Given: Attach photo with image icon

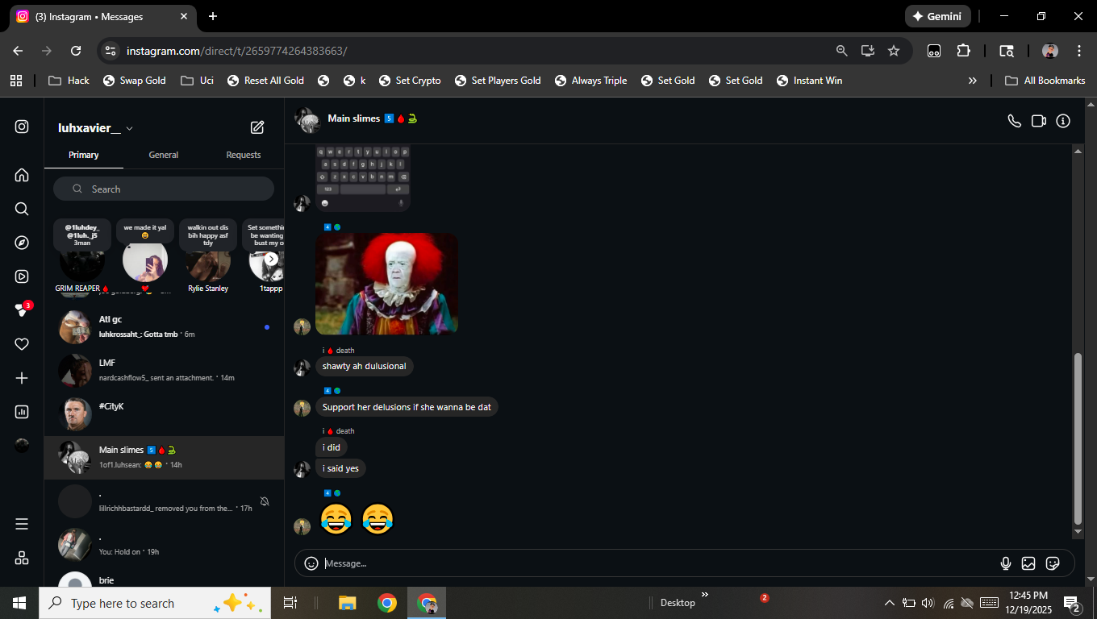Looking at the screenshot, I should [x=1028, y=563].
